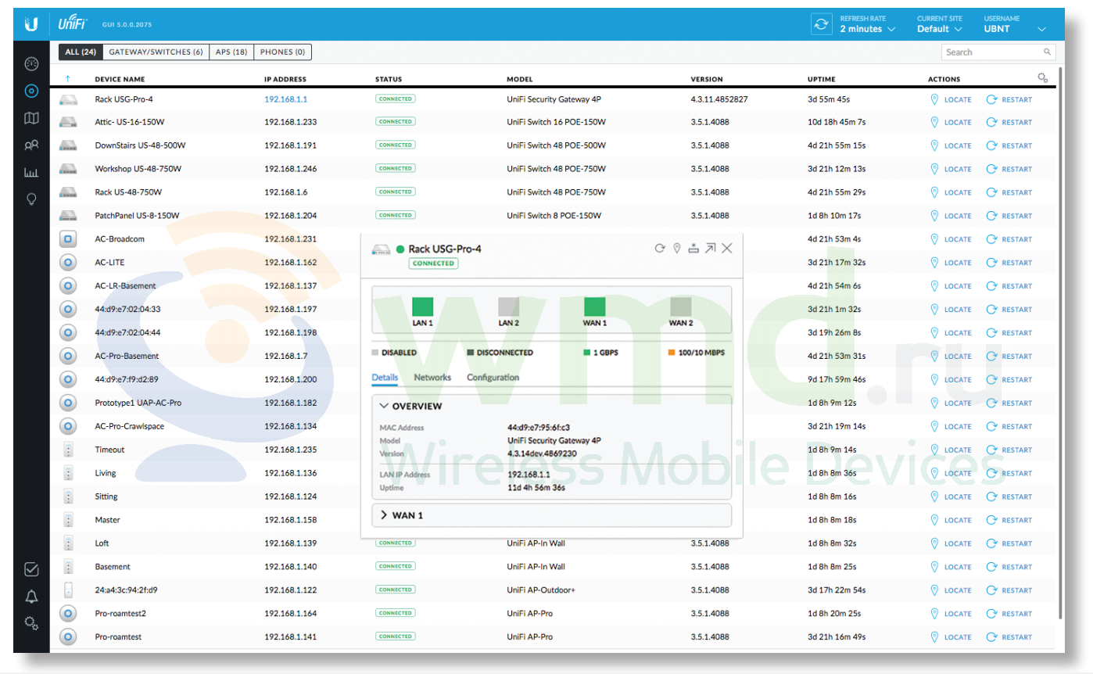Select the All (24) filter tab
This screenshot has height=674, width=1093.
[81, 52]
